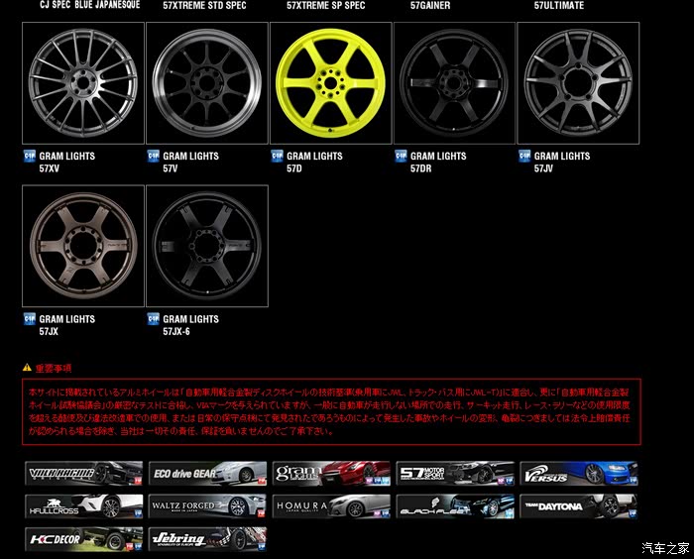Open the black 57JX-6 wheel thumbnail

[x=207, y=246]
